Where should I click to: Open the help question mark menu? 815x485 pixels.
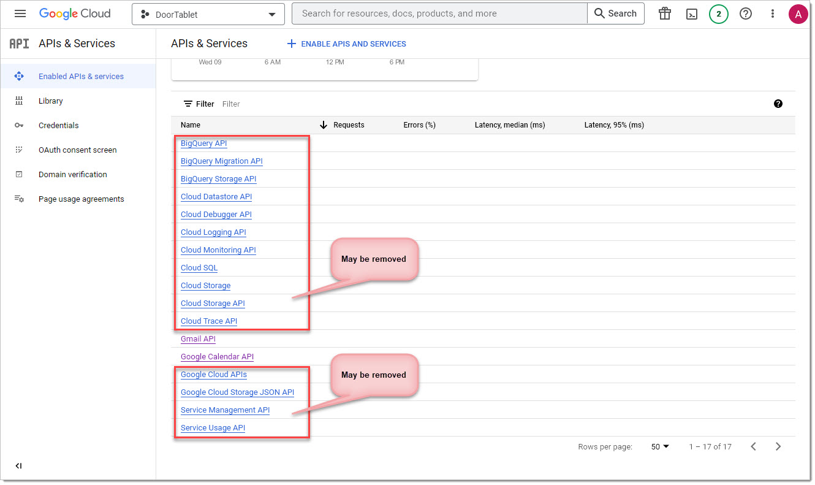click(746, 13)
